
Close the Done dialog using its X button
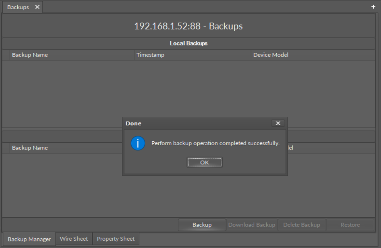(278, 123)
